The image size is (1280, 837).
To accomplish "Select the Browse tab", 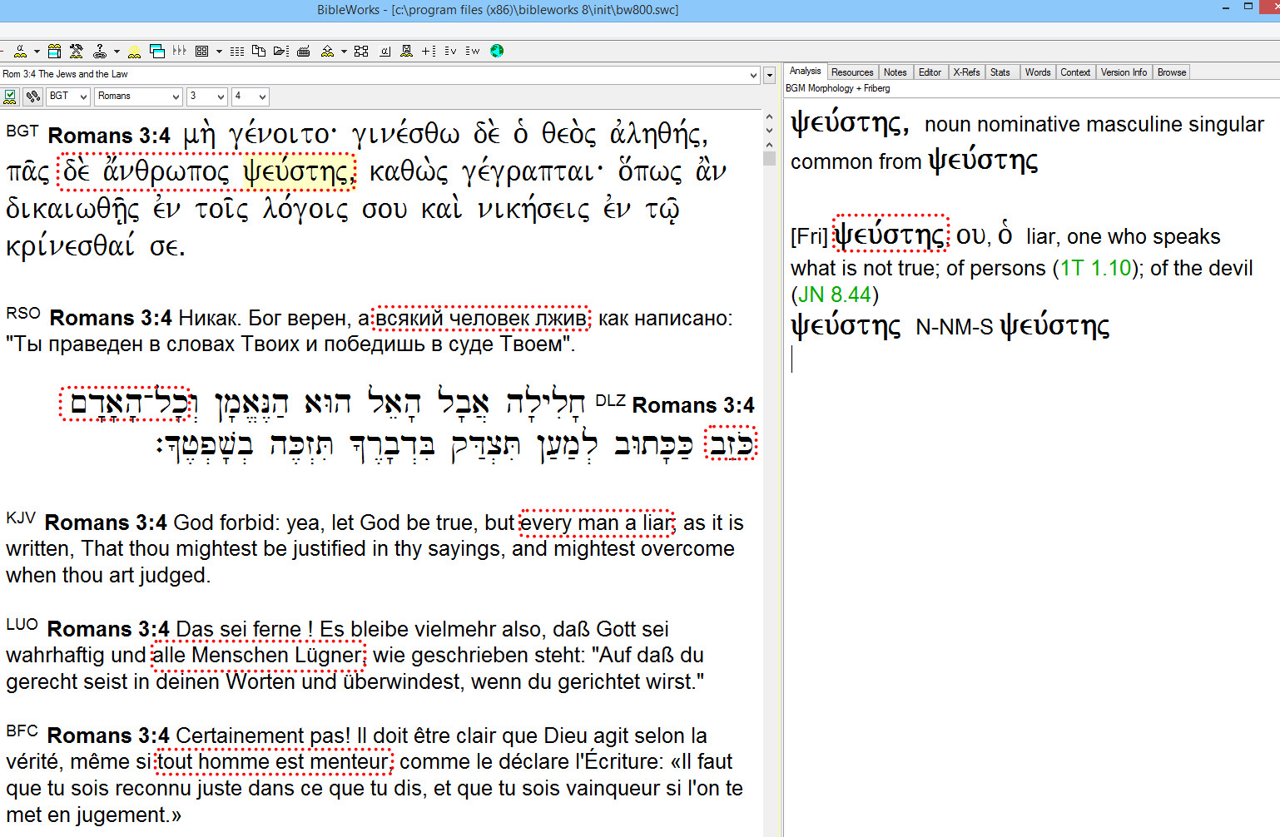I will (1172, 72).
